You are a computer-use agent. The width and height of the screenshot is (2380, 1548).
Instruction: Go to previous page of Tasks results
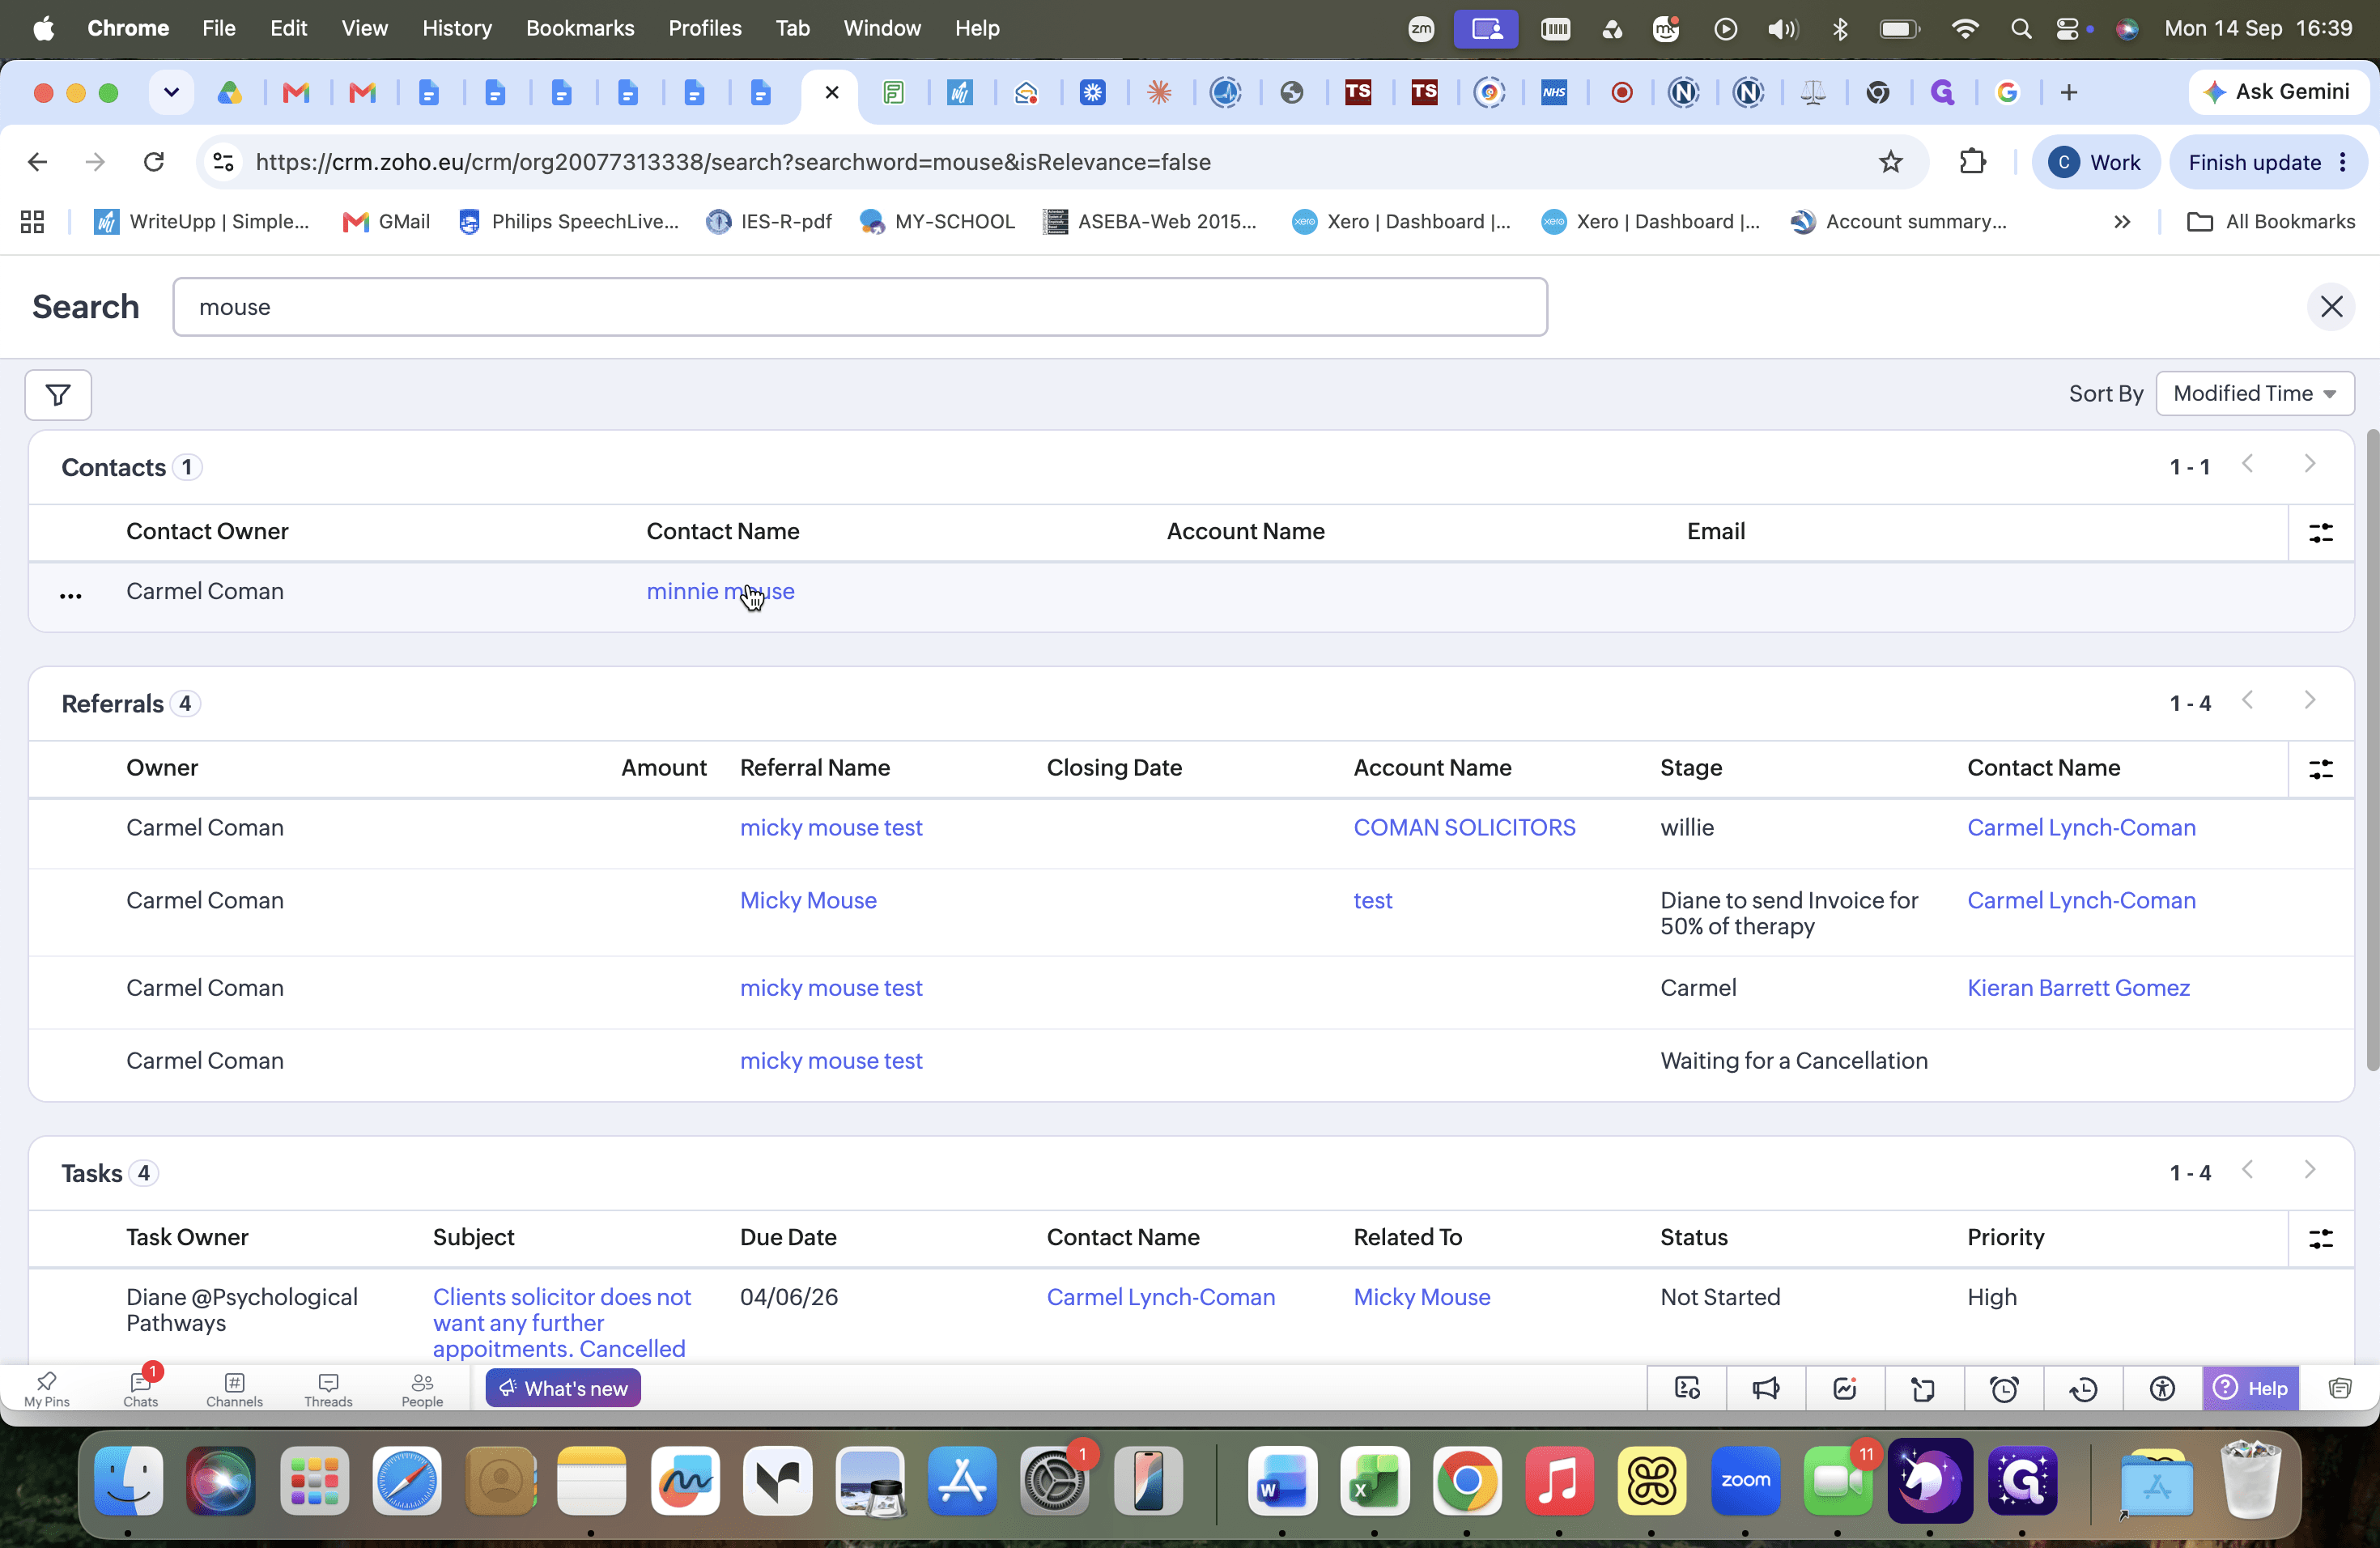pos(2248,1170)
